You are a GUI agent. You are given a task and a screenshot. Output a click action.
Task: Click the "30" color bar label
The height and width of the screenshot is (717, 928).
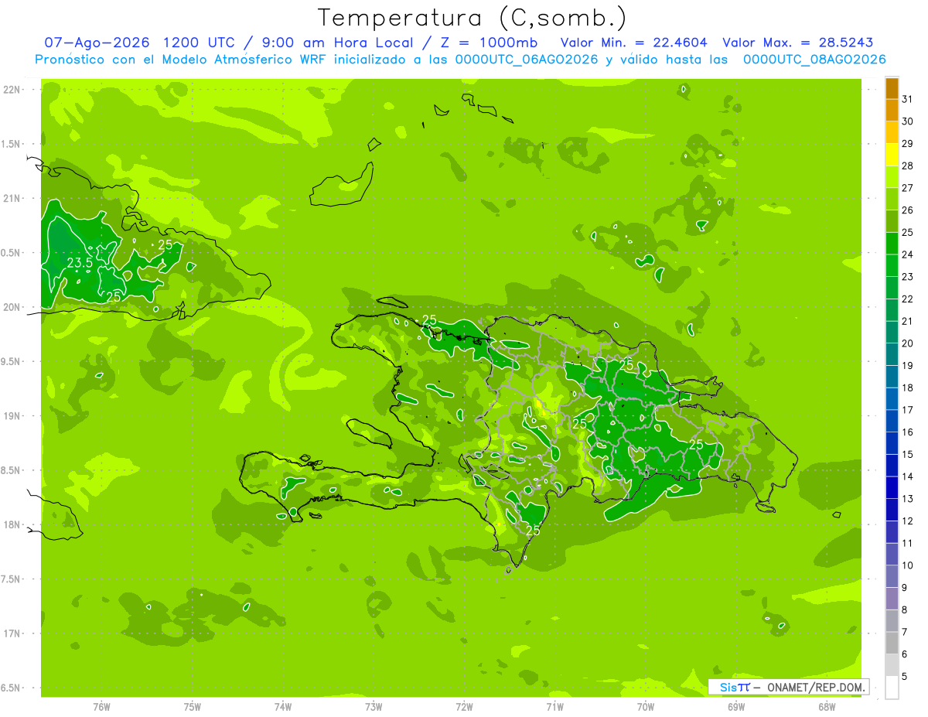(x=908, y=121)
